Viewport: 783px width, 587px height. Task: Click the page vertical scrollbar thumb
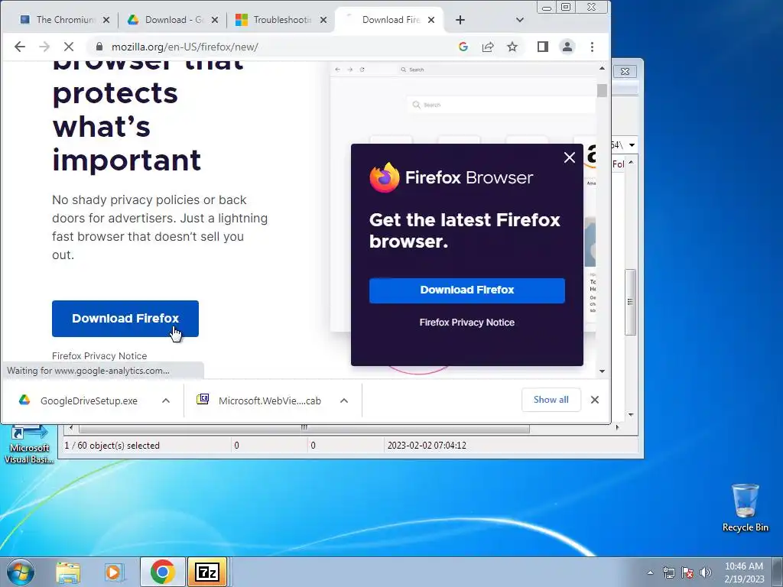pos(602,90)
